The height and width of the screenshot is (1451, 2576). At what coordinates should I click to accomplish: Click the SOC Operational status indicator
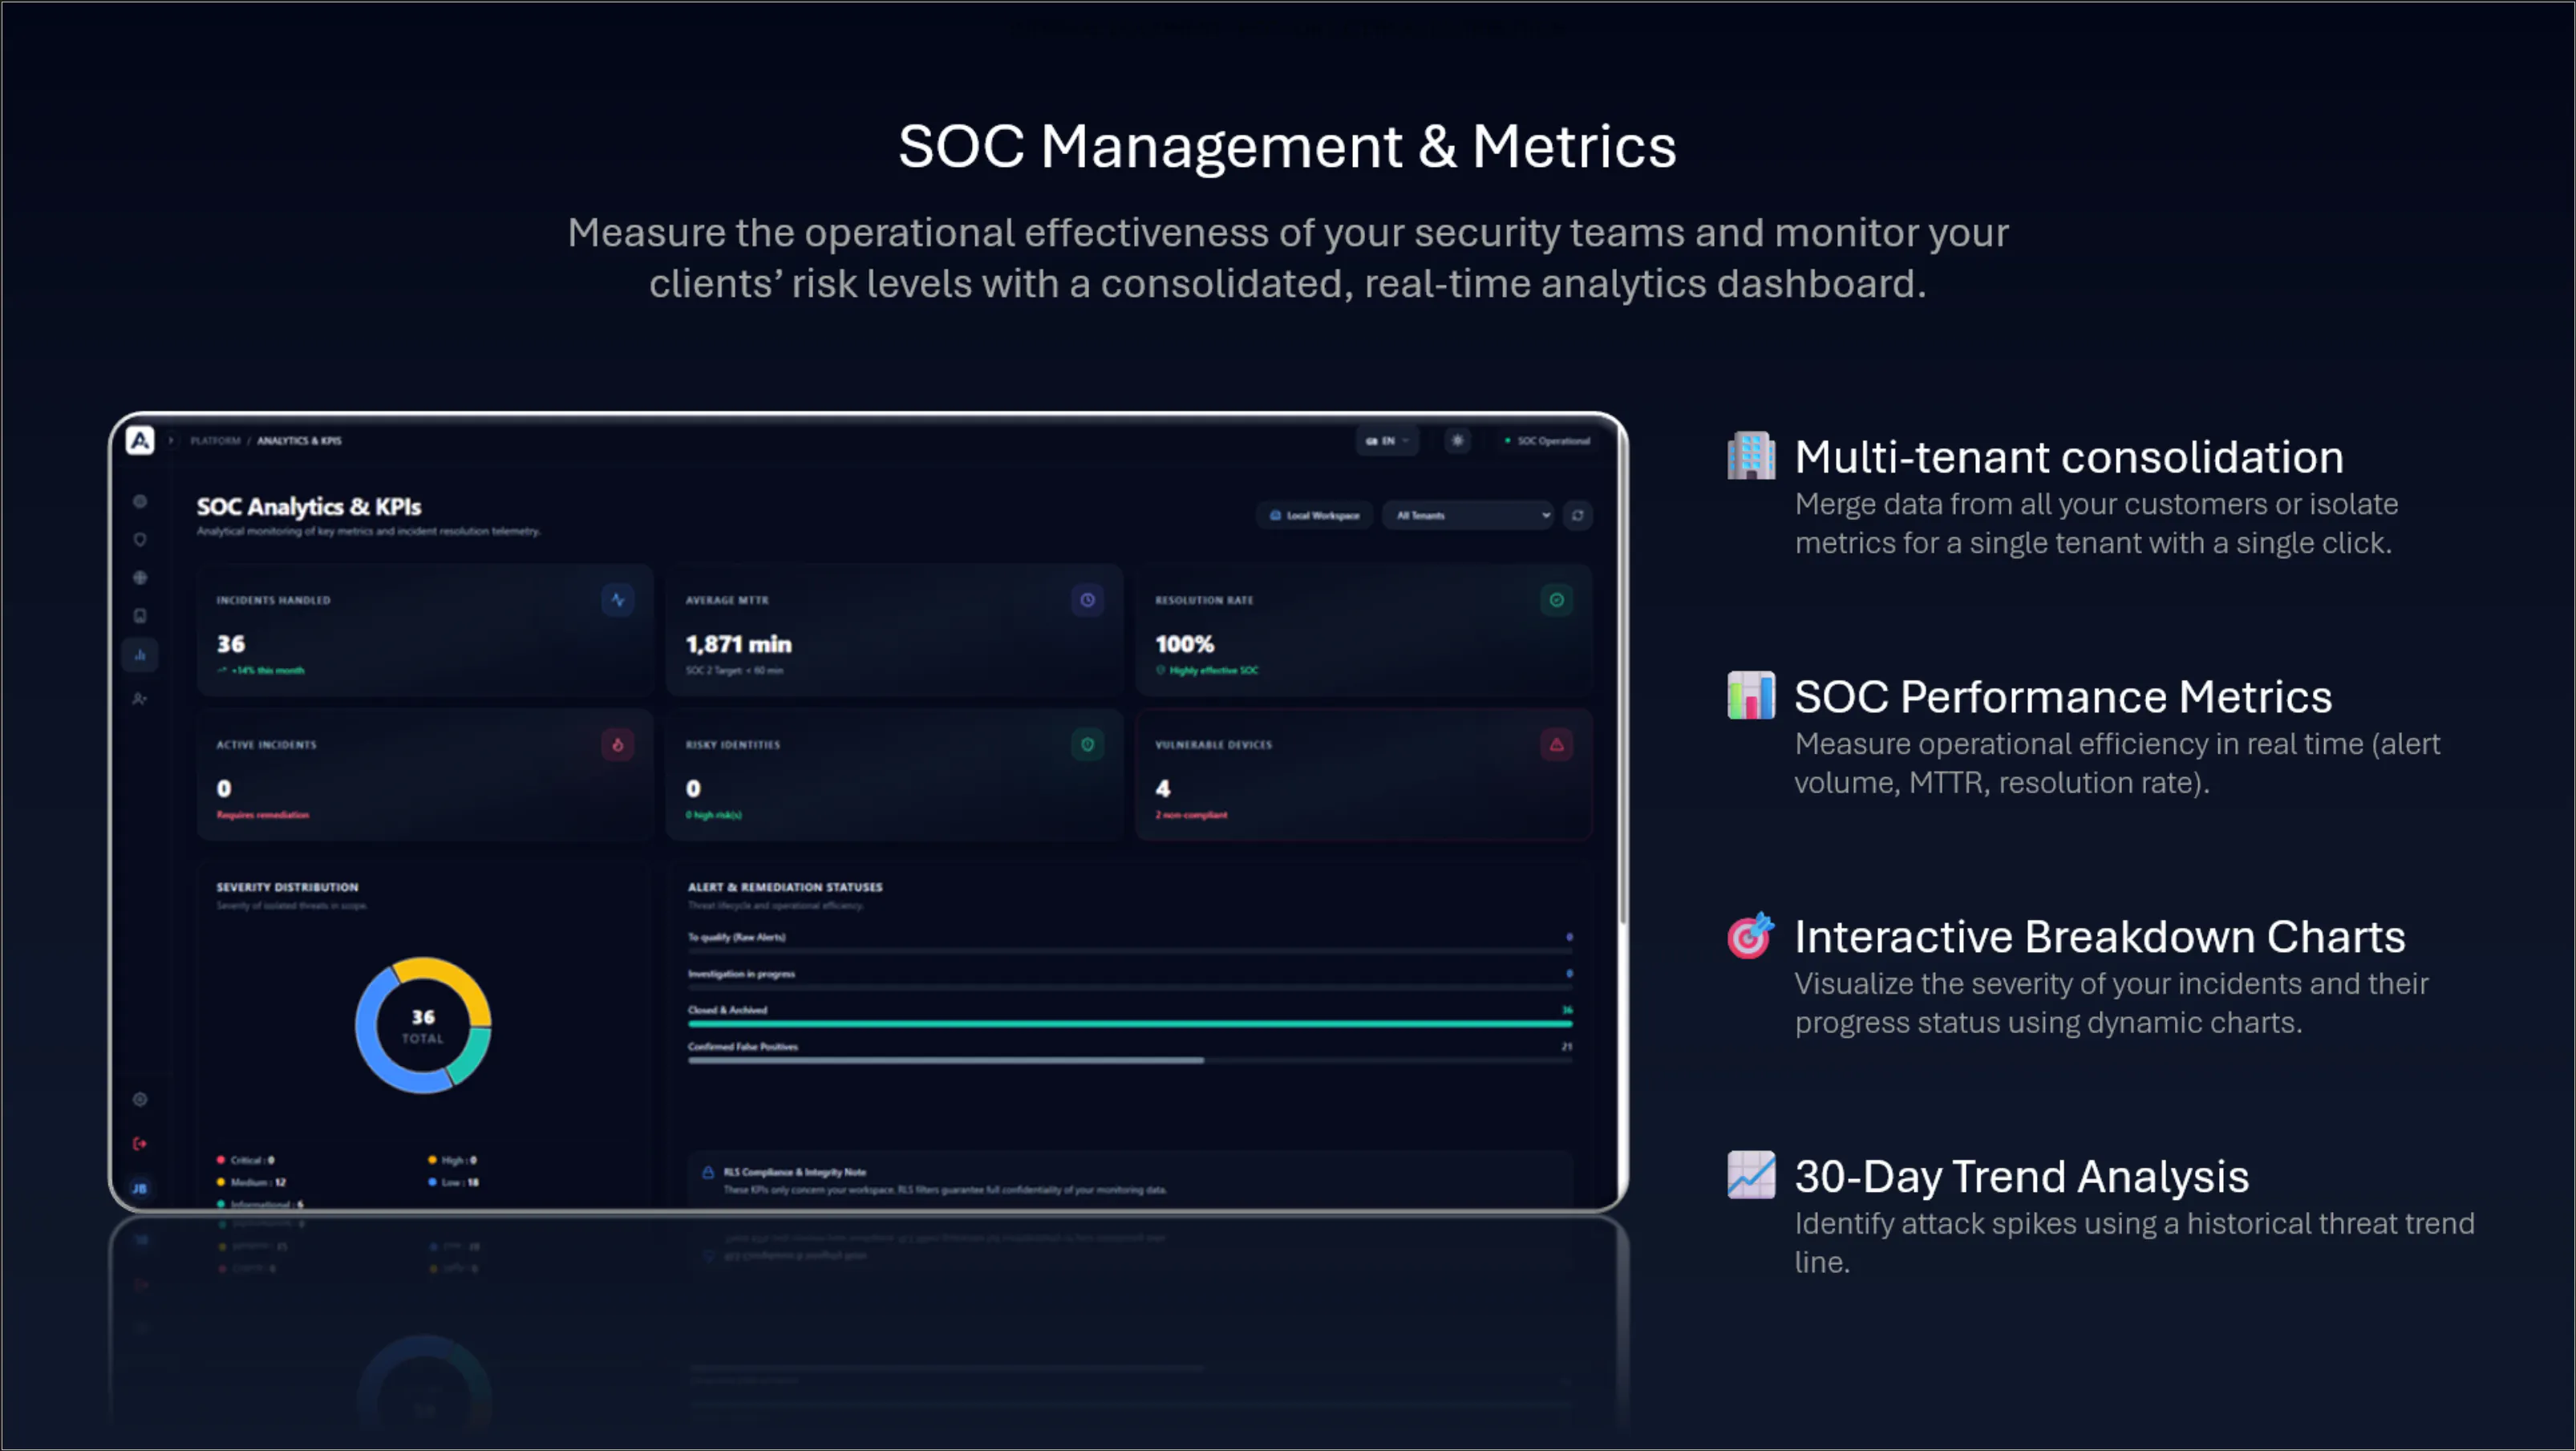coord(1547,441)
